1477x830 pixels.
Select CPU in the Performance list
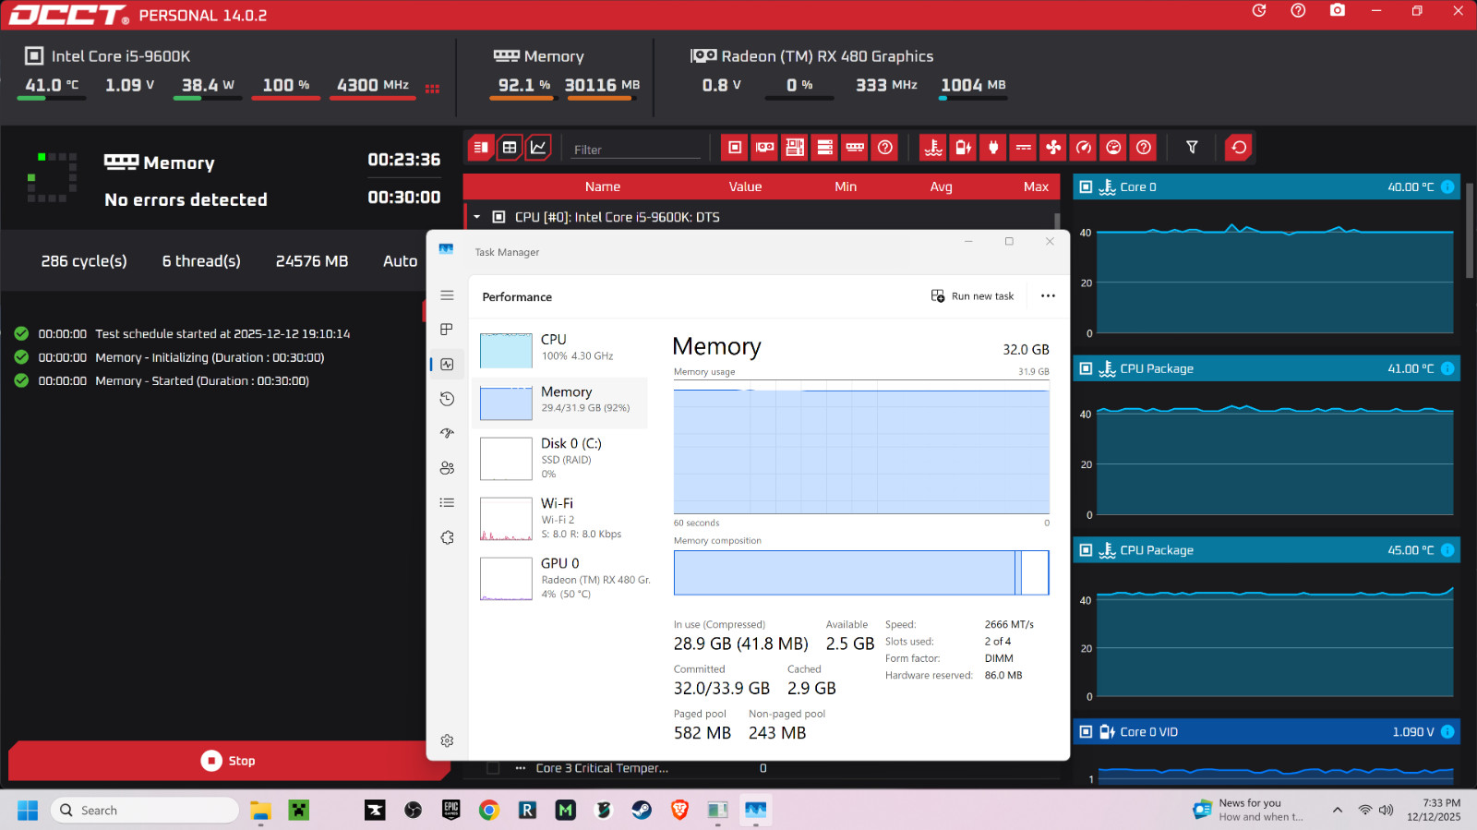click(x=563, y=347)
